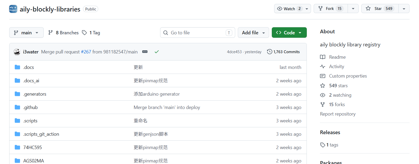View the green check status icon
This screenshot has height=164, width=419.
(x=157, y=52)
